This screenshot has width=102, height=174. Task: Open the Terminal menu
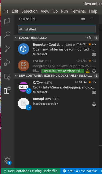click(x=79, y=11)
